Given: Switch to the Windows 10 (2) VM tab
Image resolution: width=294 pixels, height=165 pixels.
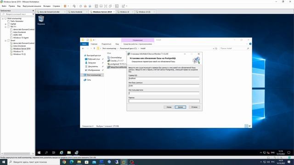Looking at the screenshot, I should click(x=144, y=12).
